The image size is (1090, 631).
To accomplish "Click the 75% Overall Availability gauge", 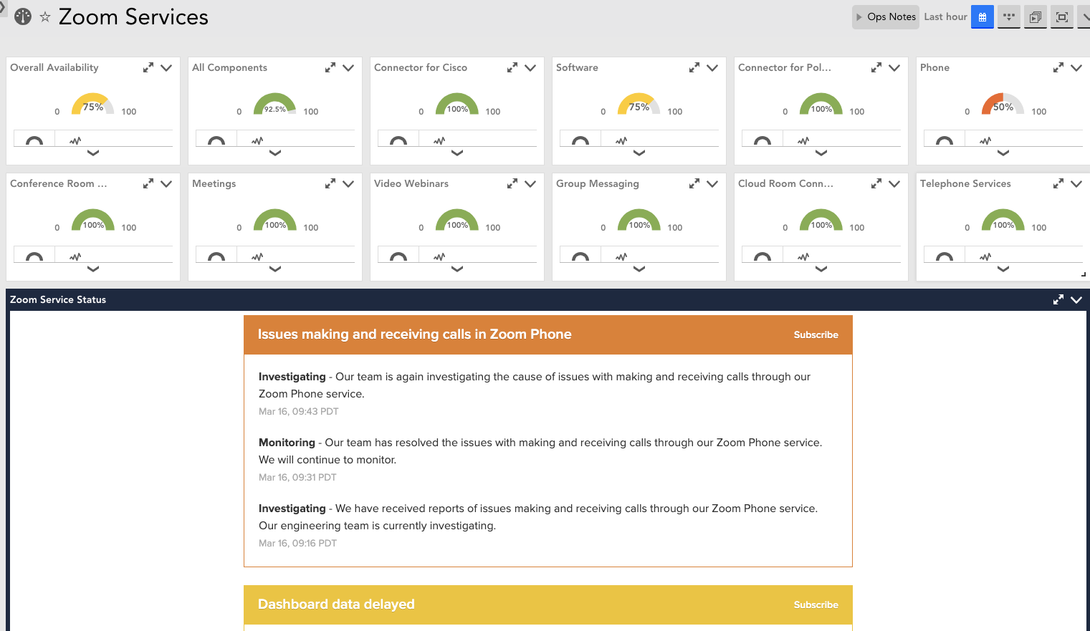I will pos(93,105).
